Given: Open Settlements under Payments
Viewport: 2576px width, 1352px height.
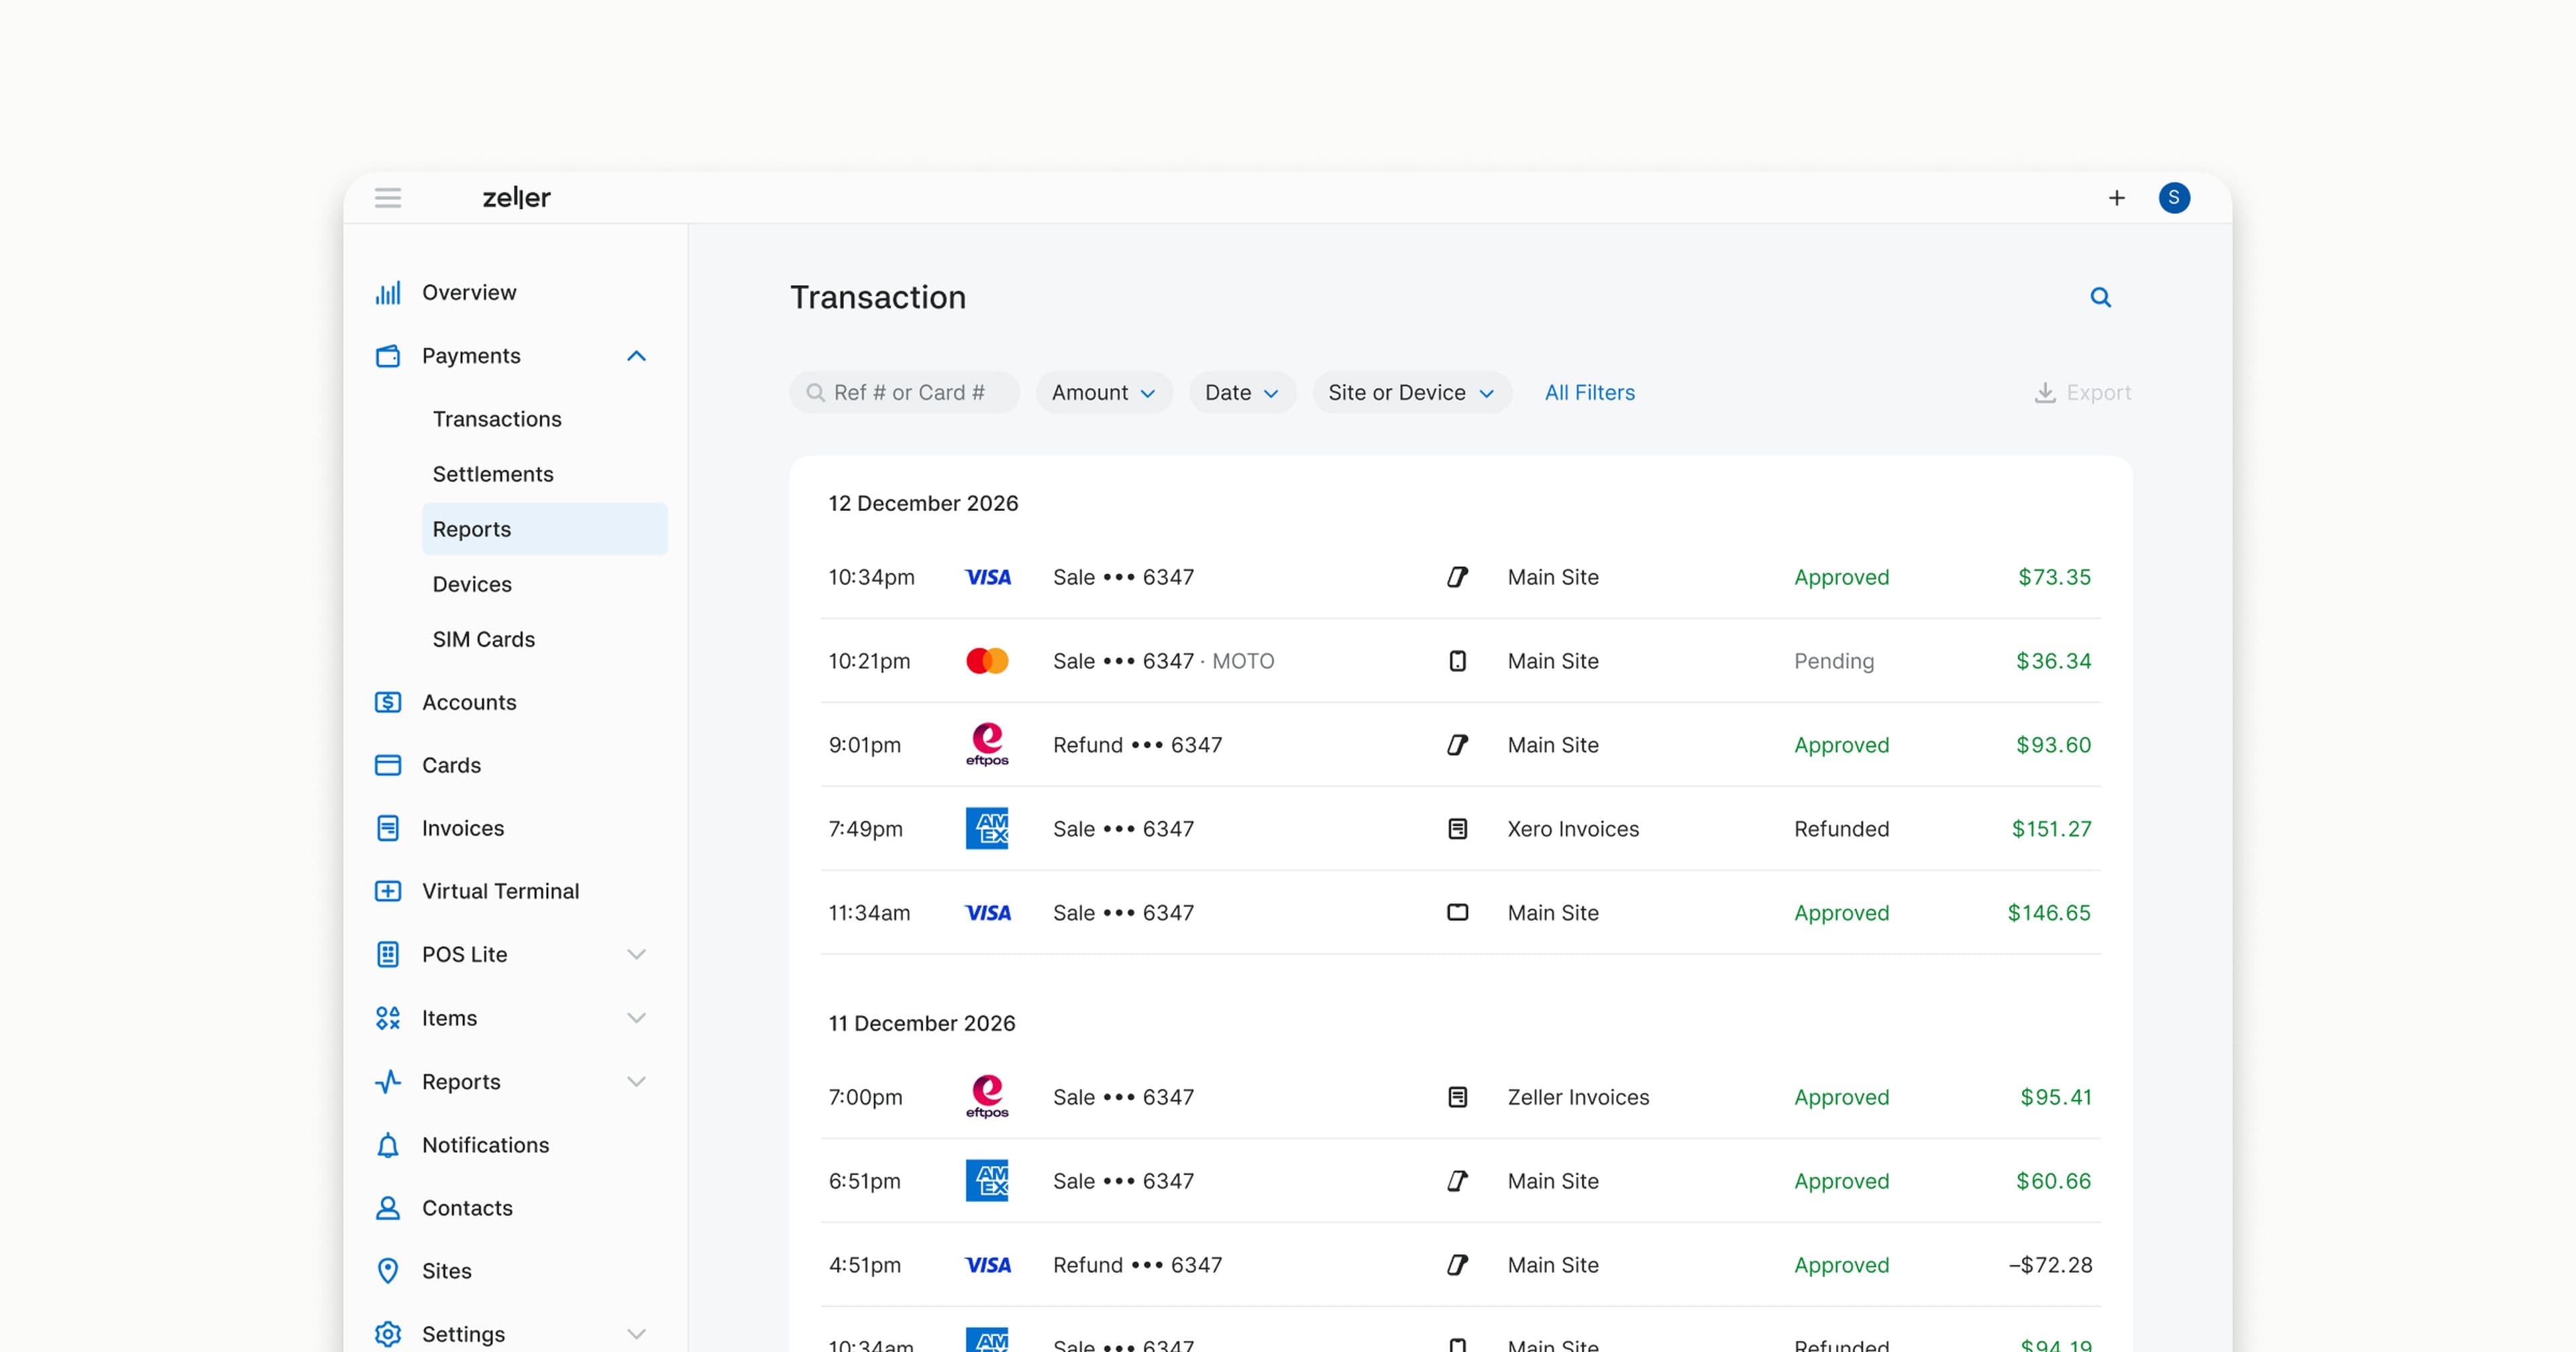Looking at the screenshot, I should click(x=493, y=474).
